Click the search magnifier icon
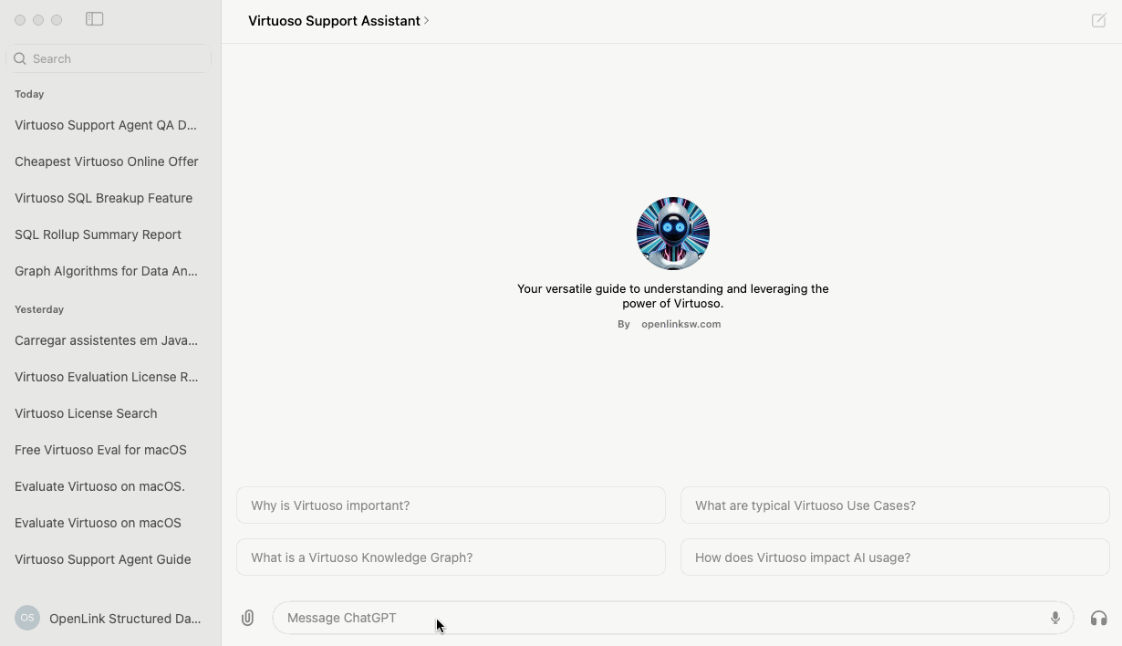1122x646 pixels. pos(20,58)
